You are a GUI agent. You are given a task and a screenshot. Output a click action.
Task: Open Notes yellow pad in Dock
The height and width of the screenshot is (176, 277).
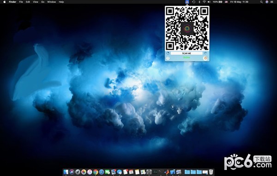coord(137,172)
